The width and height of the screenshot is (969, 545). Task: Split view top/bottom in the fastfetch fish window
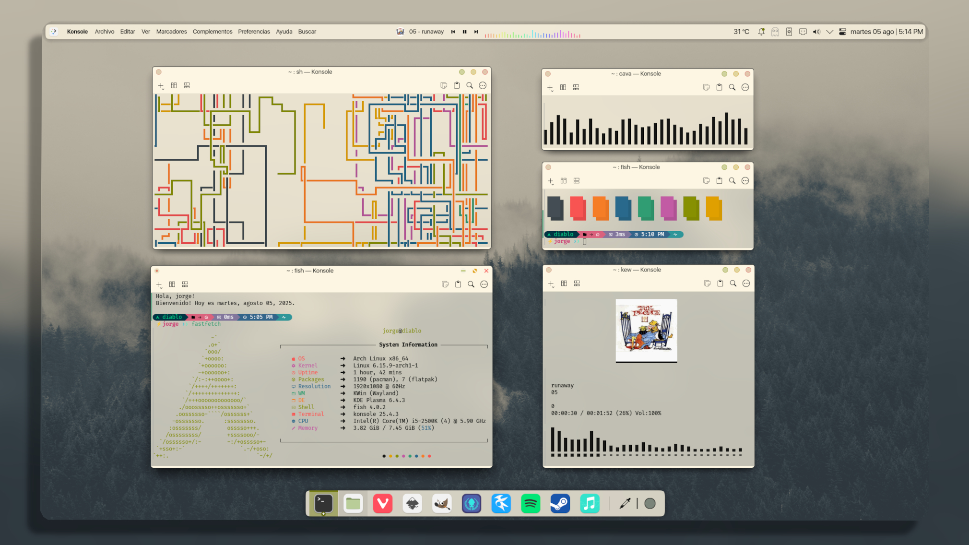pos(185,284)
